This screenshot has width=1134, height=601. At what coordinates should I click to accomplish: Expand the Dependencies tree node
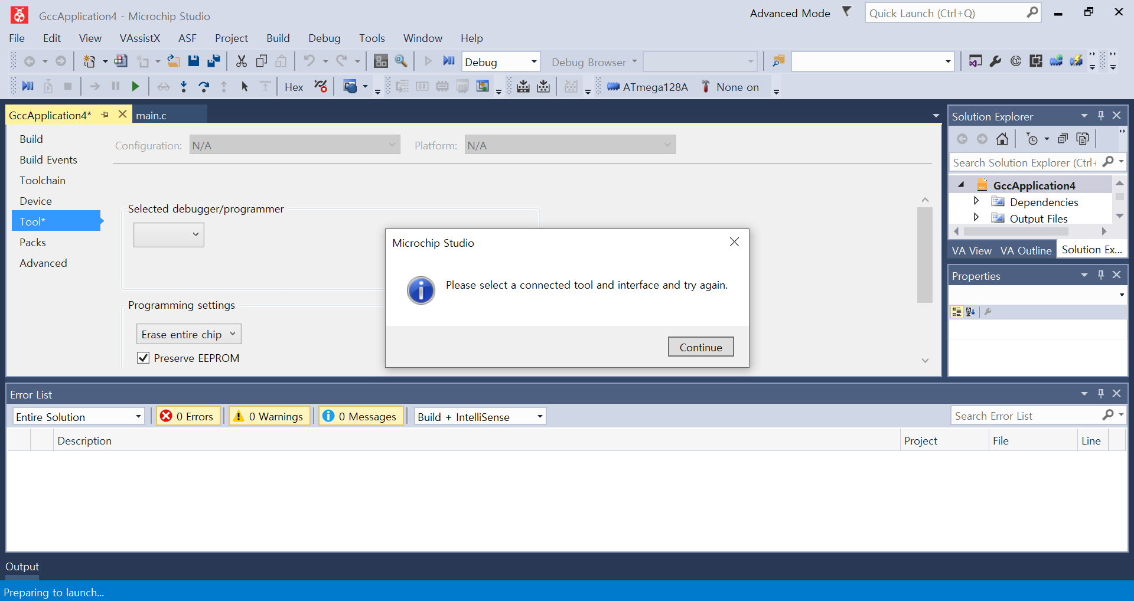(976, 201)
